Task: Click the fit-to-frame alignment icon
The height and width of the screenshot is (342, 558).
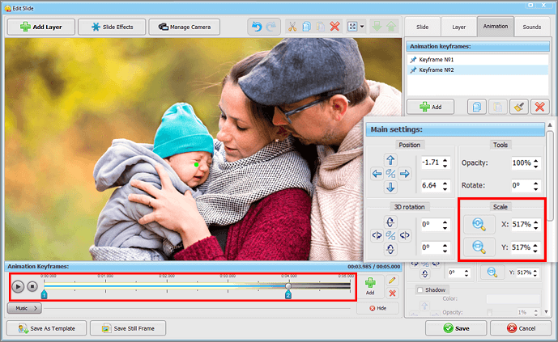Action: coord(352,27)
